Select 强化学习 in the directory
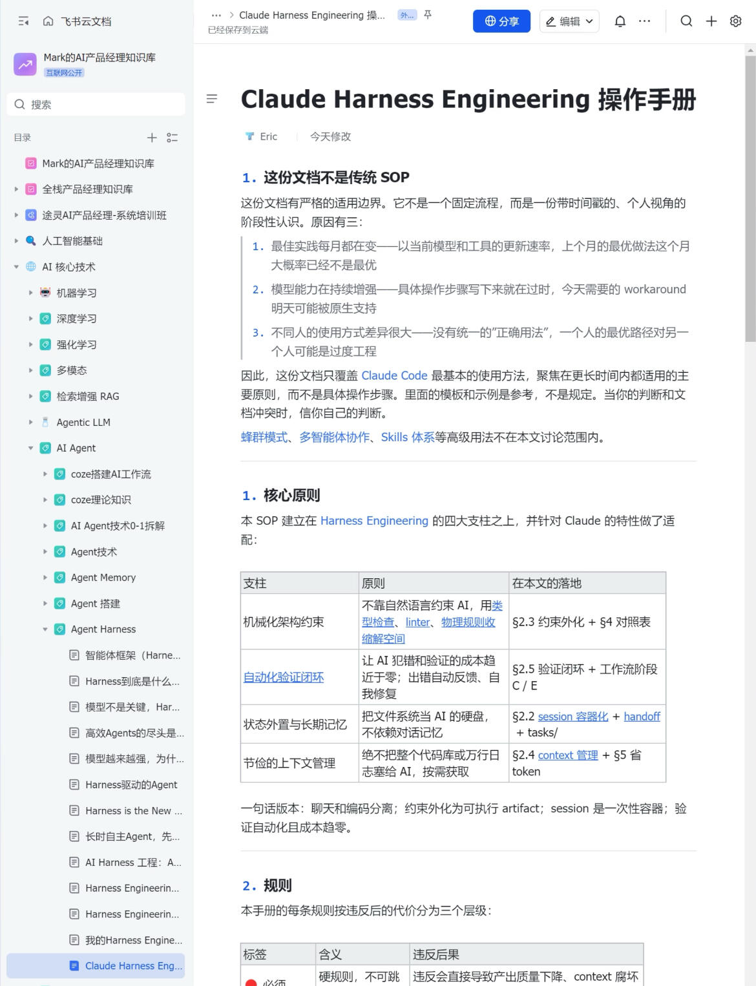Screen dimensions: 756x986 [x=76, y=344]
